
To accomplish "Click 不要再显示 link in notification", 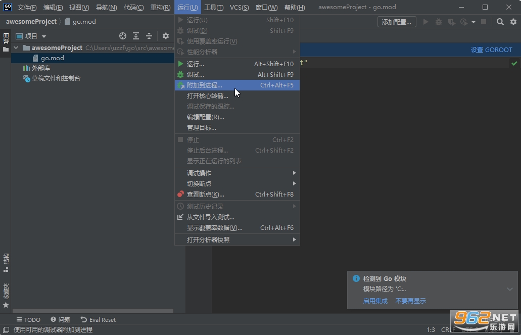I will click(411, 301).
